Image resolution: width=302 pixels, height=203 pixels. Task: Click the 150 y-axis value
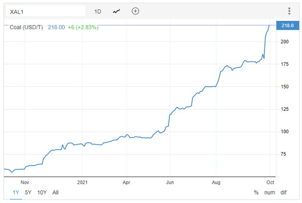tap(285, 87)
